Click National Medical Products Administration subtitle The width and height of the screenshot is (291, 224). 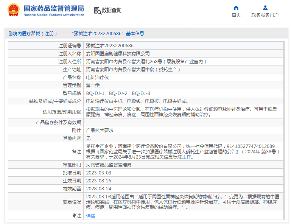pos(54,15)
